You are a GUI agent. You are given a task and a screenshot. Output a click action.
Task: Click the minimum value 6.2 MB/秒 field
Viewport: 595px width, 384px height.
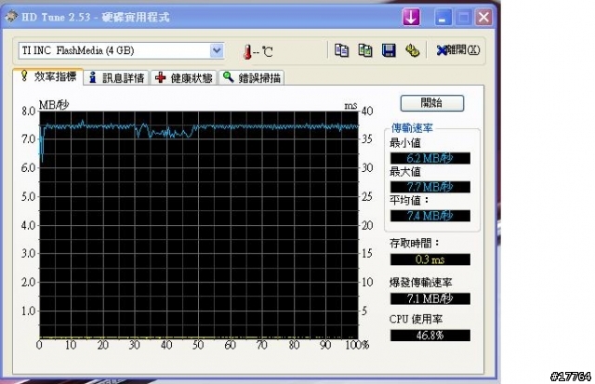430,158
